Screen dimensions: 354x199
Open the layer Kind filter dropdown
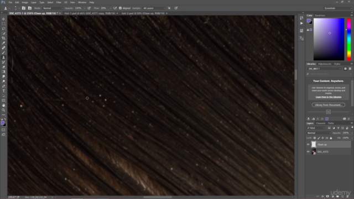coord(316,128)
